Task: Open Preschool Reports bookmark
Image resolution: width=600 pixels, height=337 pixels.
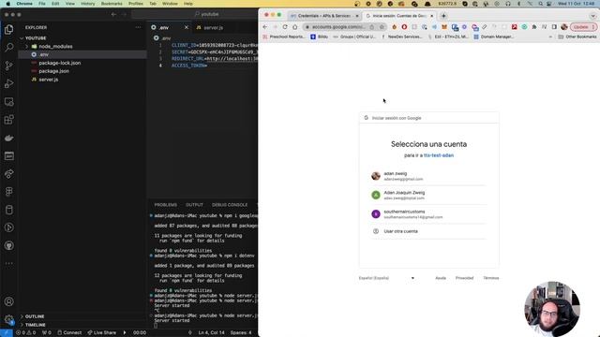Action: (x=284, y=37)
